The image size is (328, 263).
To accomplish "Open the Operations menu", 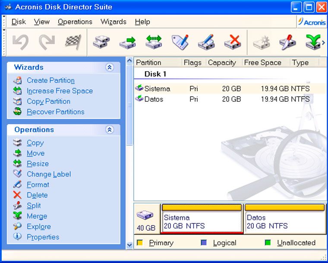I will [75, 22].
